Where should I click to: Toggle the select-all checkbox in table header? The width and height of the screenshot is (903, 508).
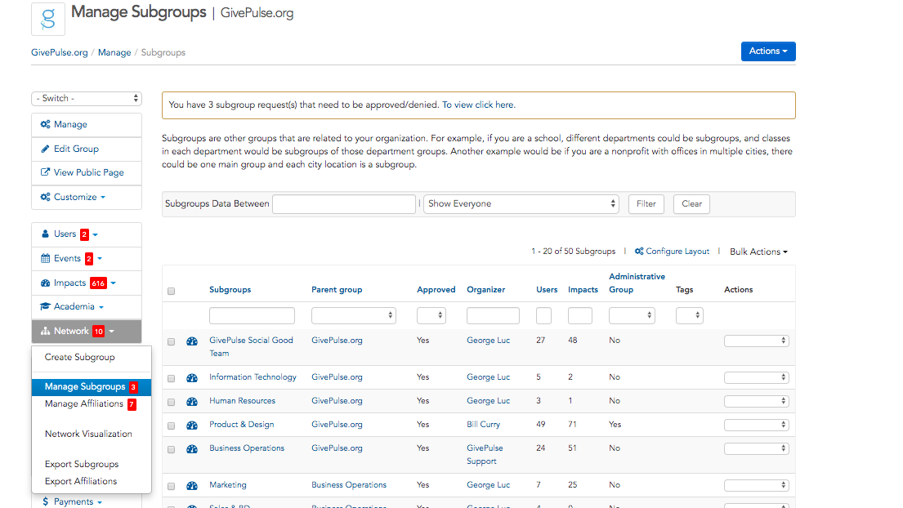[171, 291]
